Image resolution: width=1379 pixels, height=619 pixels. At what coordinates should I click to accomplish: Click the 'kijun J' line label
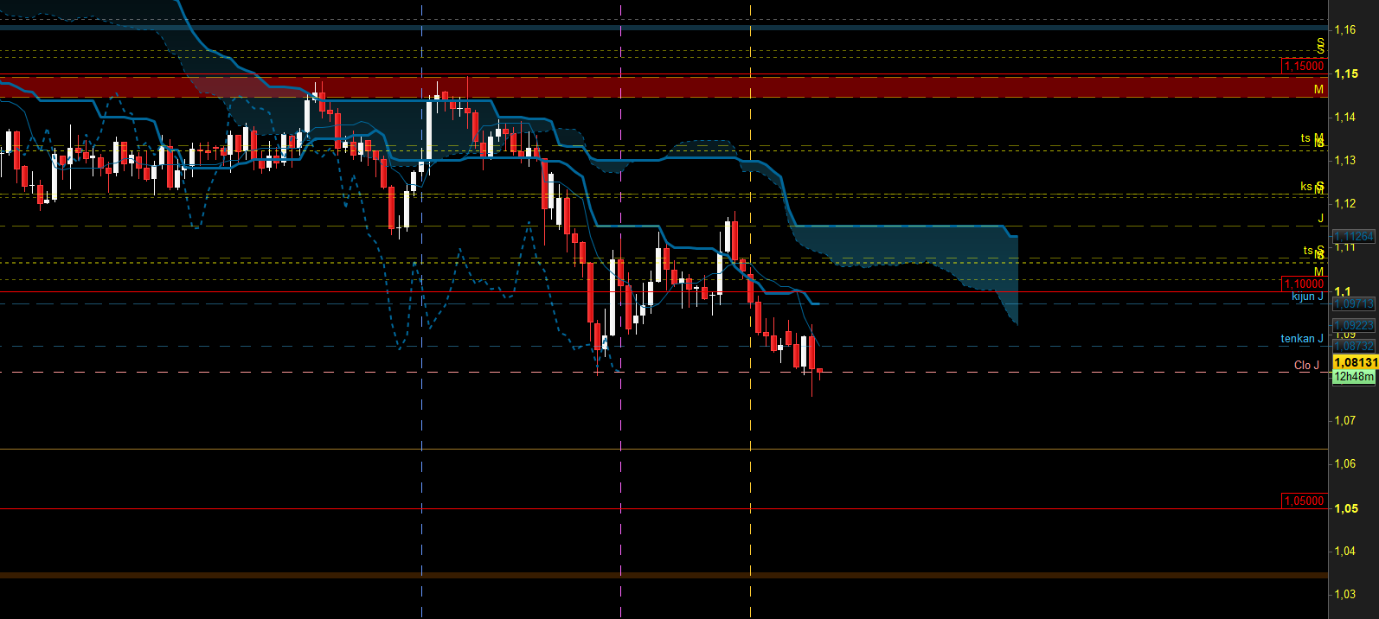[x=1307, y=297]
